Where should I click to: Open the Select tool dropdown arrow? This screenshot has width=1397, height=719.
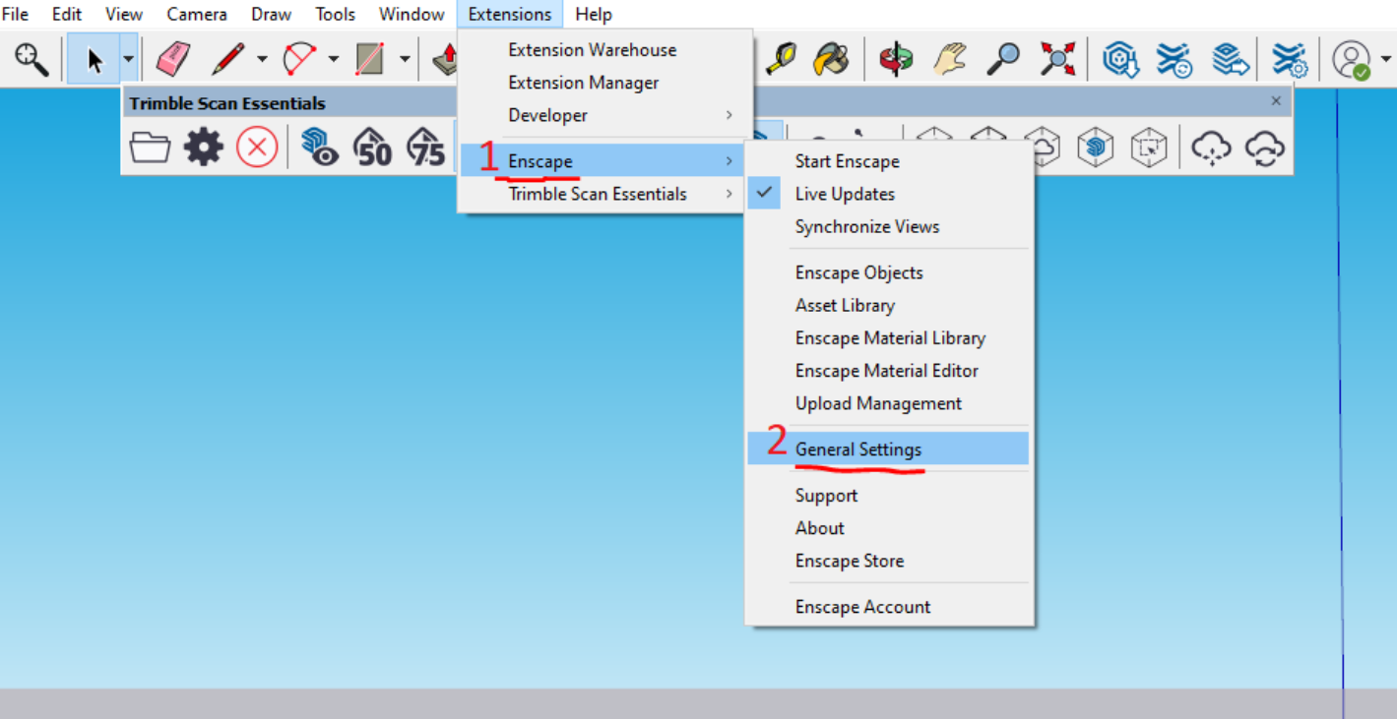tap(129, 59)
